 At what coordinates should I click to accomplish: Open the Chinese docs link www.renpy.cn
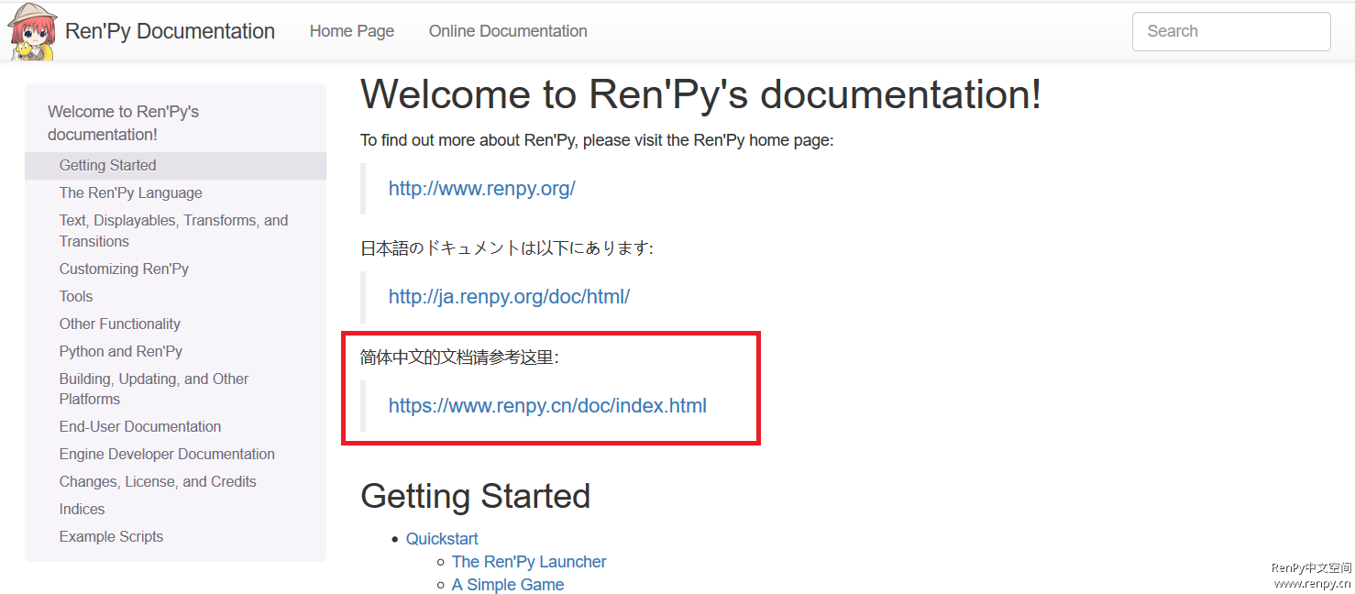[x=547, y=406]
